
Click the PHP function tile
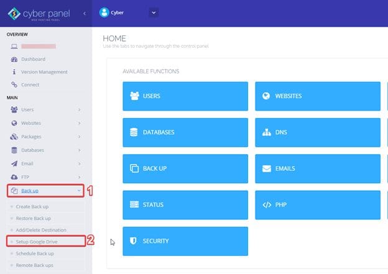click(317, 204)
